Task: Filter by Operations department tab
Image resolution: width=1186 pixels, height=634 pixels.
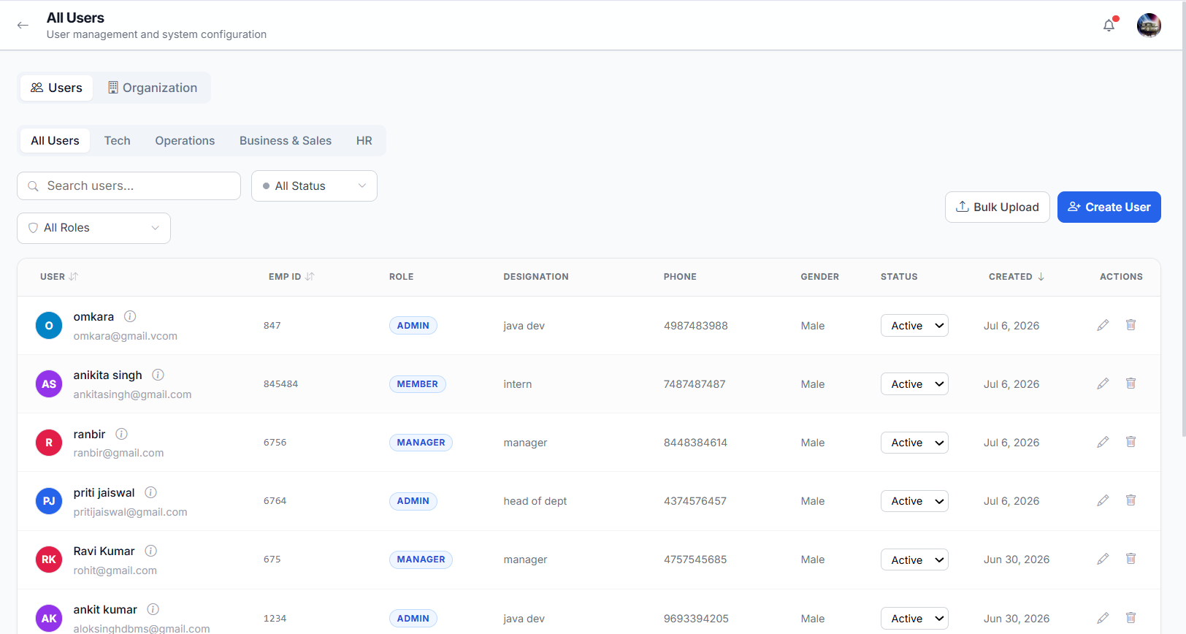Action: tap(185, 140)
